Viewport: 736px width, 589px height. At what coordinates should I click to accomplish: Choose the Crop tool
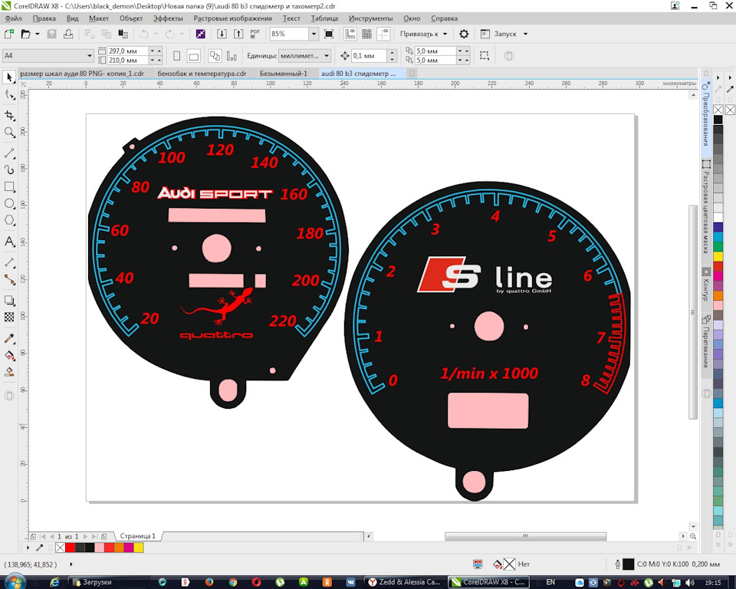[9, 115]
